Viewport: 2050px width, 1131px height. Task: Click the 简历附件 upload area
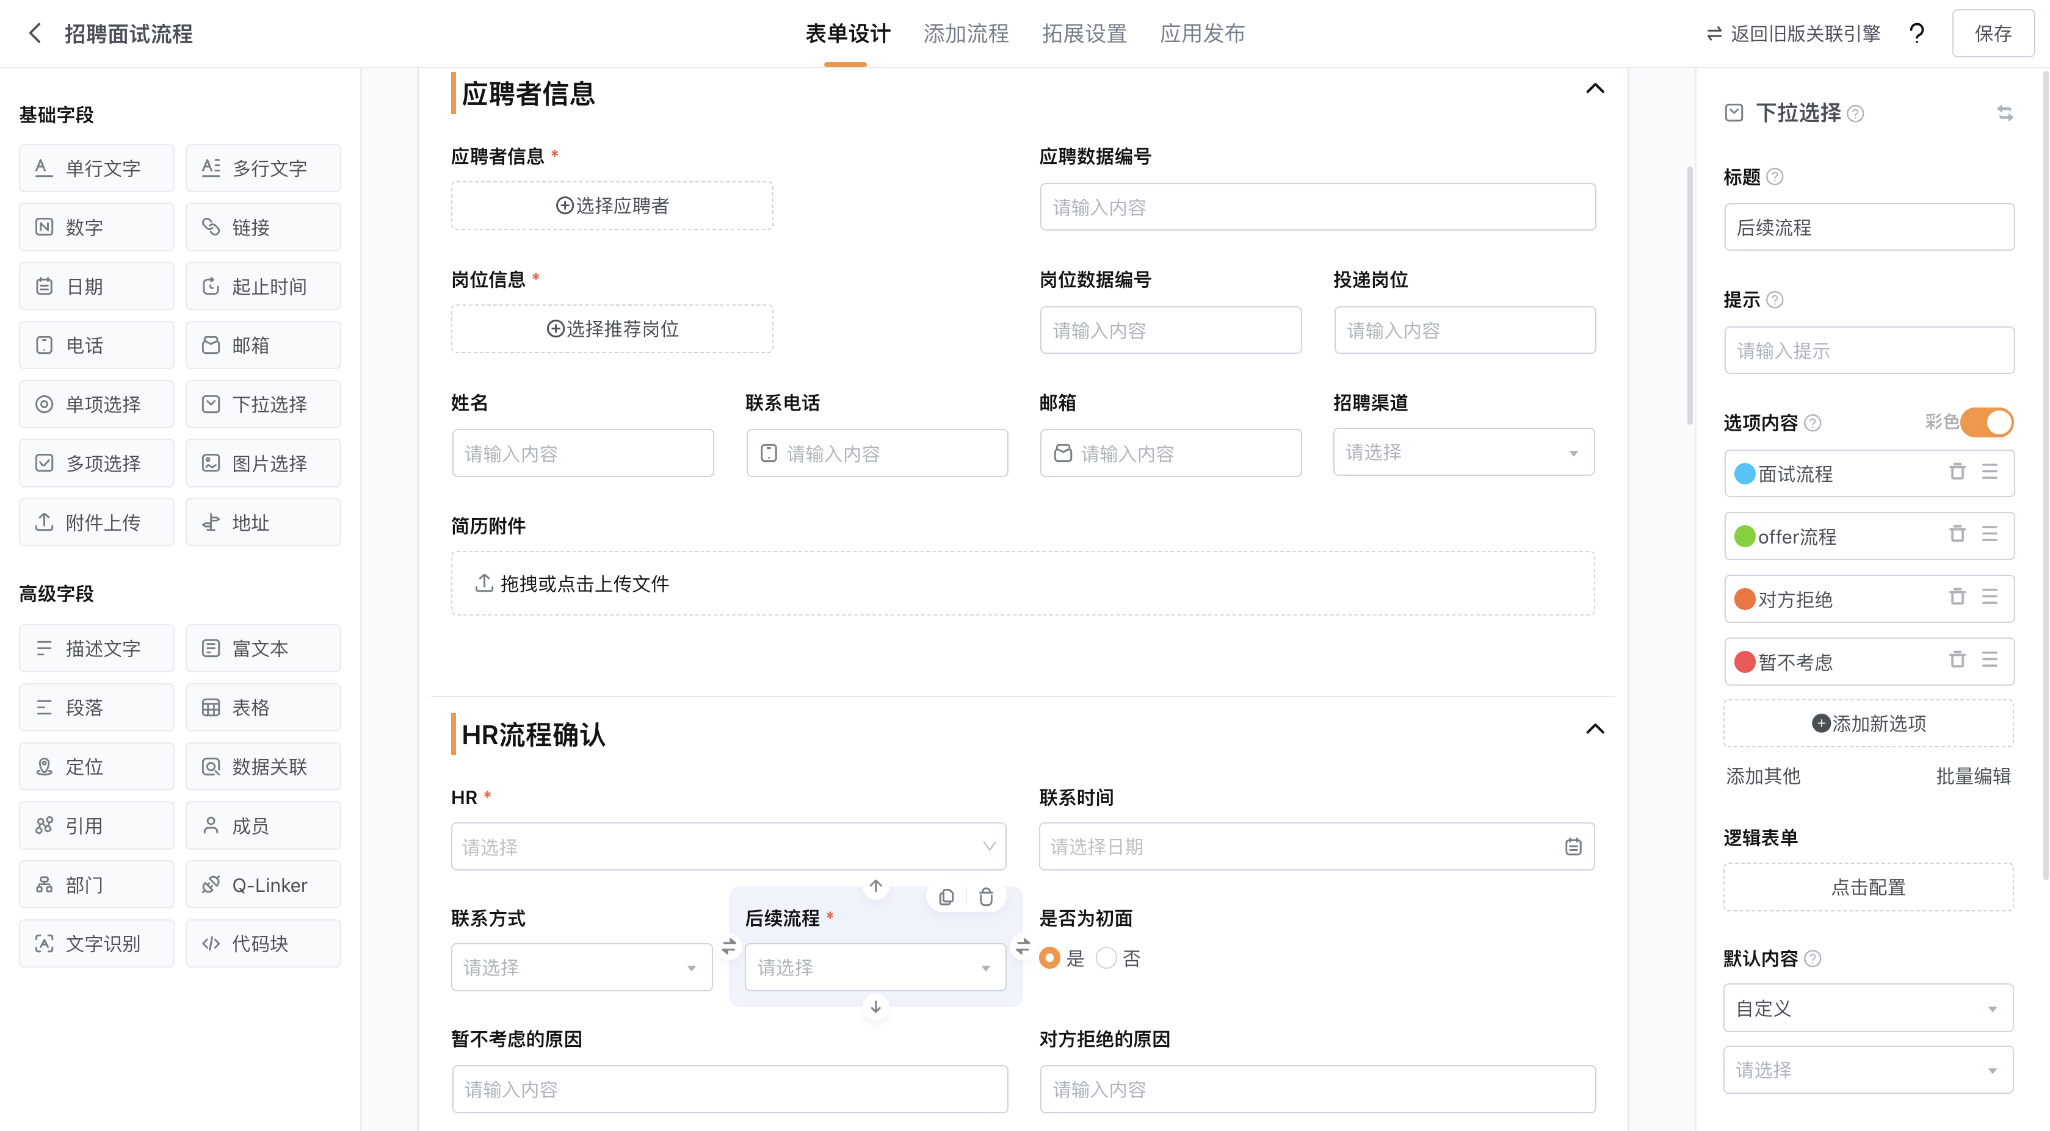[x=1023, y=583]
